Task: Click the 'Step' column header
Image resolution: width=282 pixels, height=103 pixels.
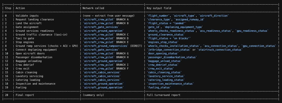Action: click(x=8, y=8)
